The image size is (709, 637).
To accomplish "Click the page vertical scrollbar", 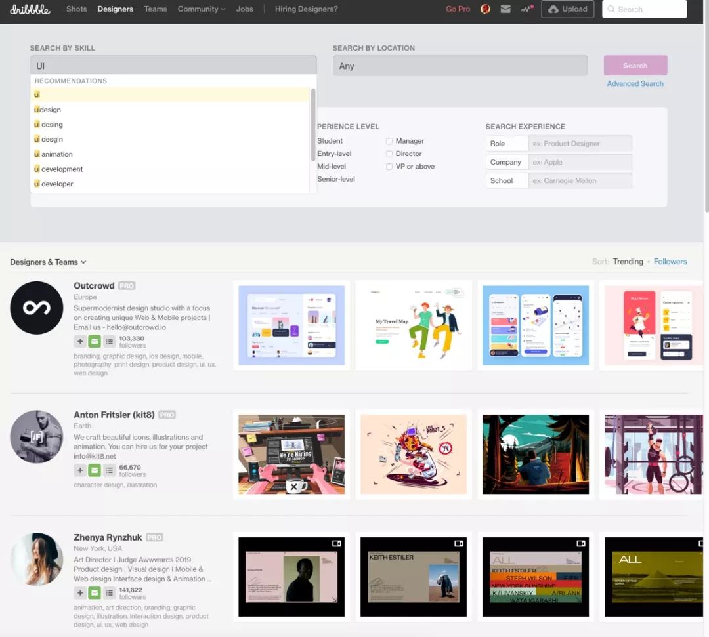I will [x=706, y=106].
